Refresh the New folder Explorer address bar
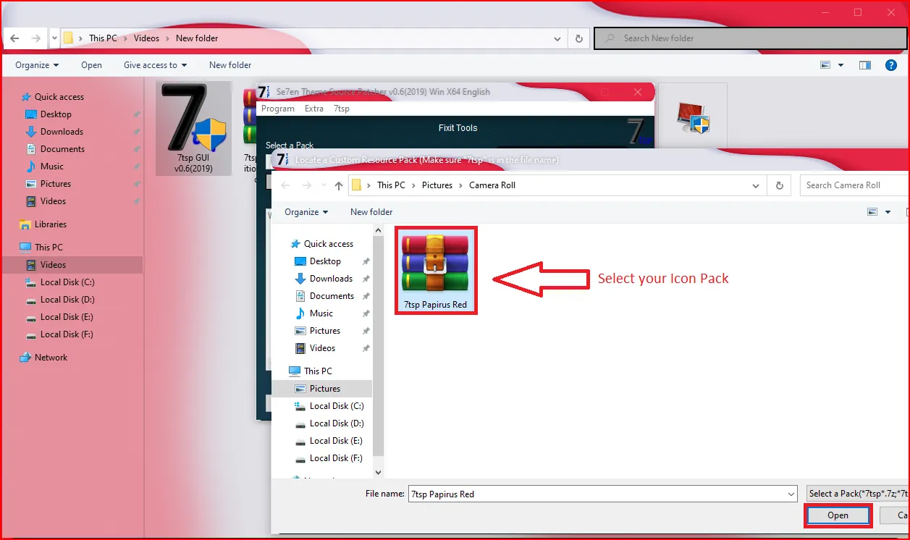Image resolution: width=910 pixels, height=540 pixels. click(x=578, y=38)
